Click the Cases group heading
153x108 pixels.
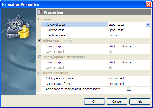click(47, 19)
